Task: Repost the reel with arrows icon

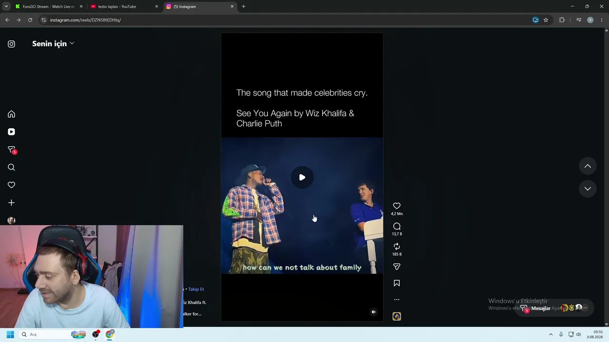Action: [397, 247]
